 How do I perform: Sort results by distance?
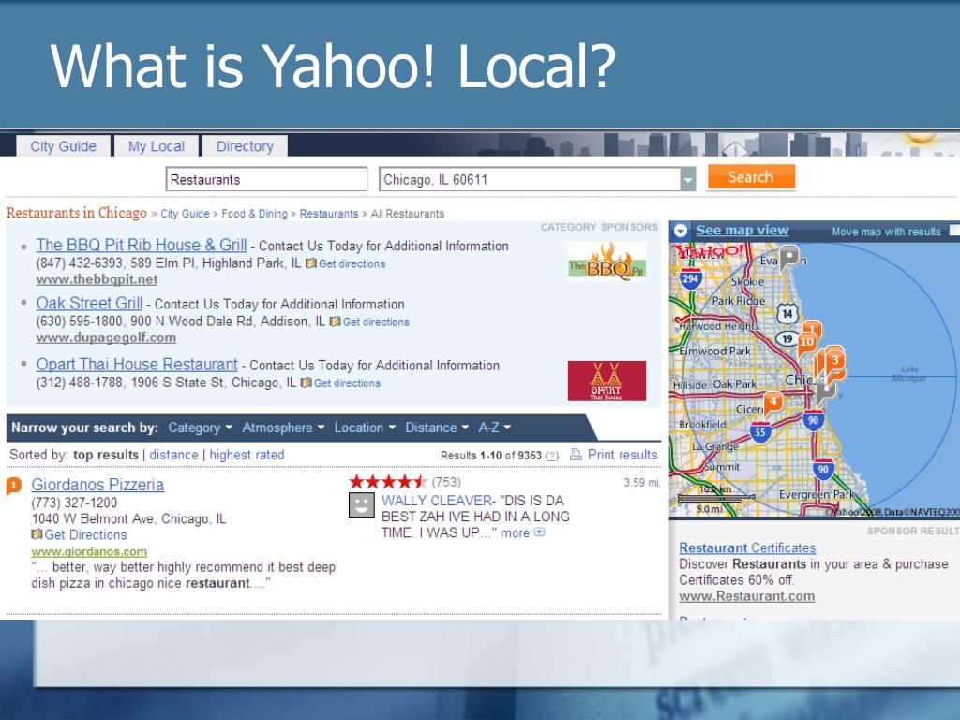click(x=173, y=455)
